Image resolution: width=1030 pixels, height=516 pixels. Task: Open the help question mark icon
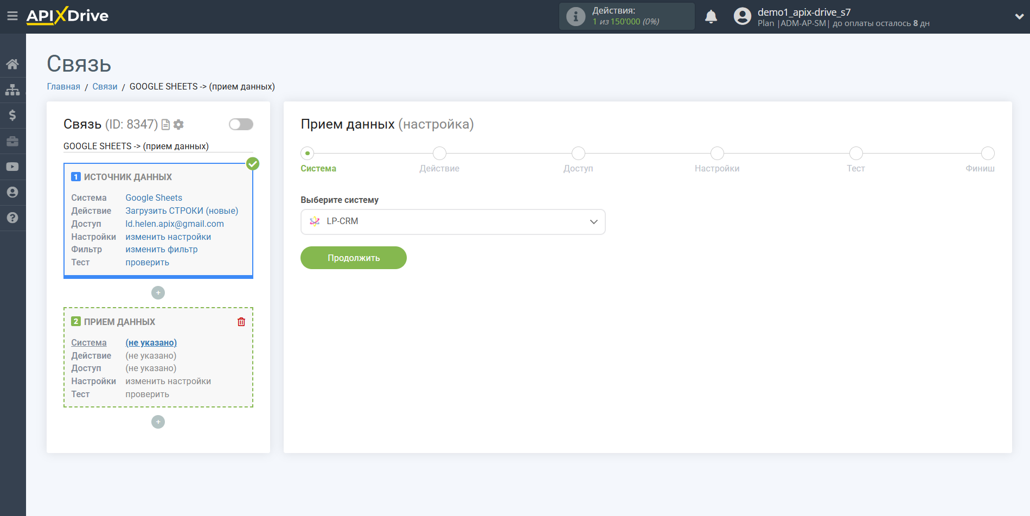(12, 218)
